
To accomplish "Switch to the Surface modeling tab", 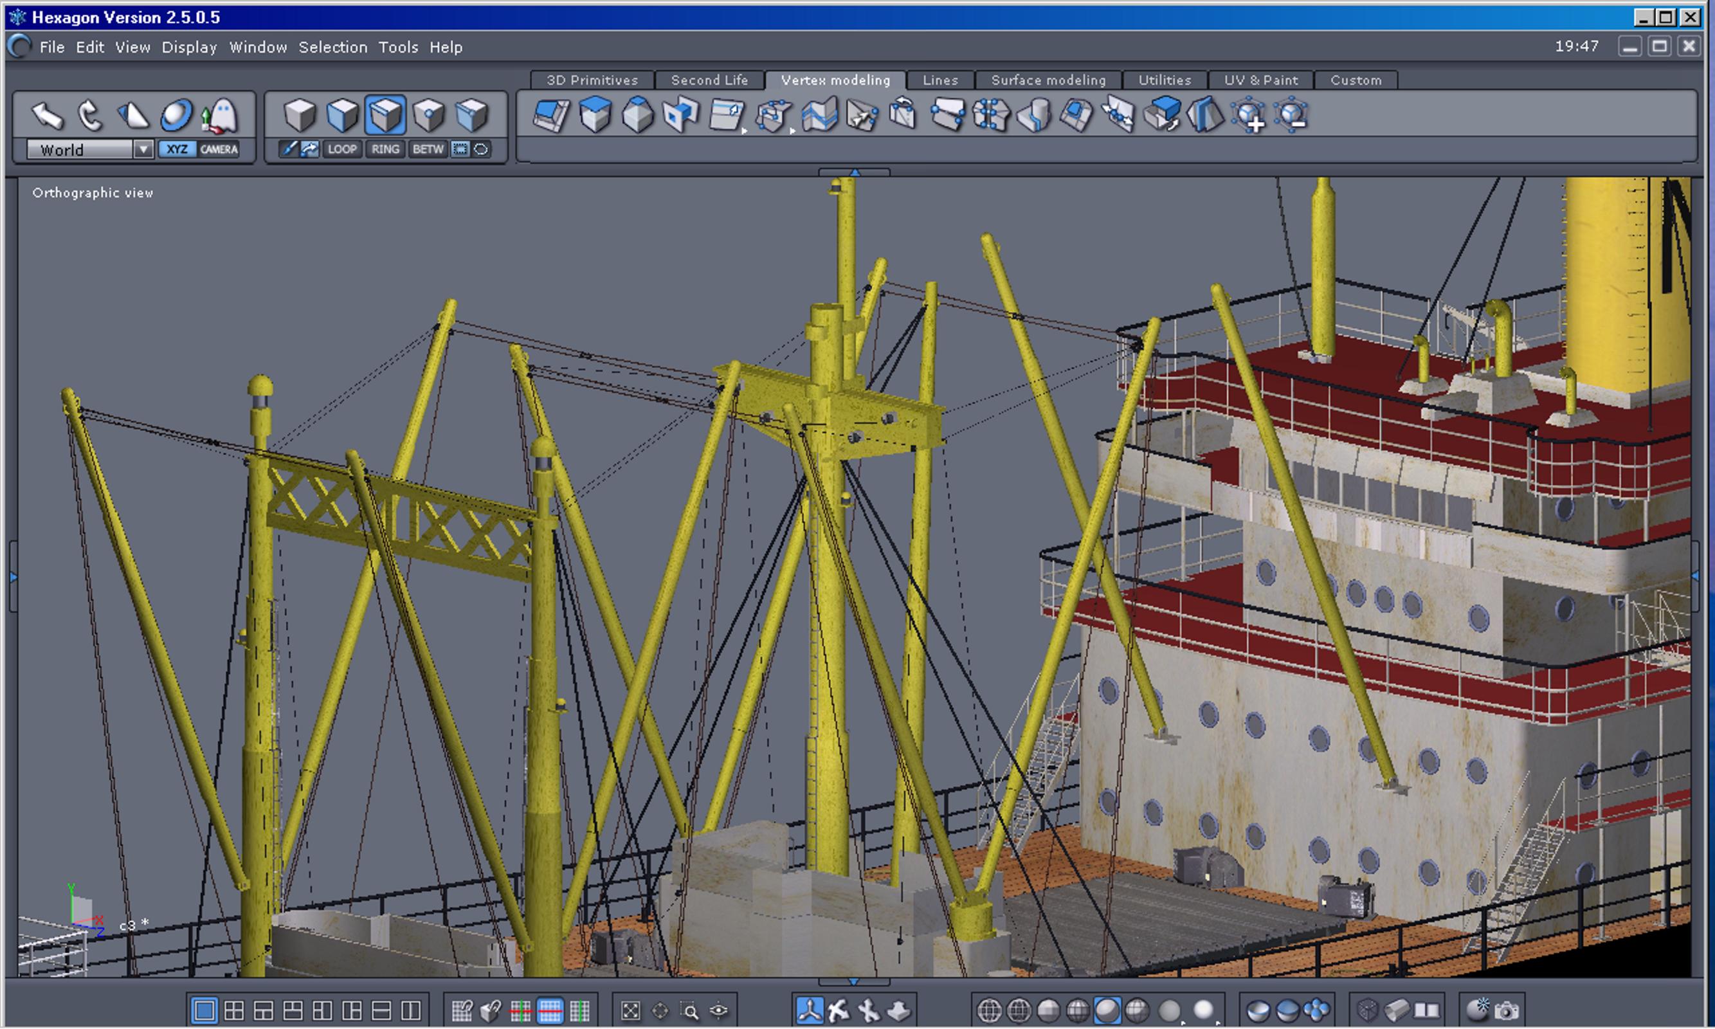I will coord(1048,80).
